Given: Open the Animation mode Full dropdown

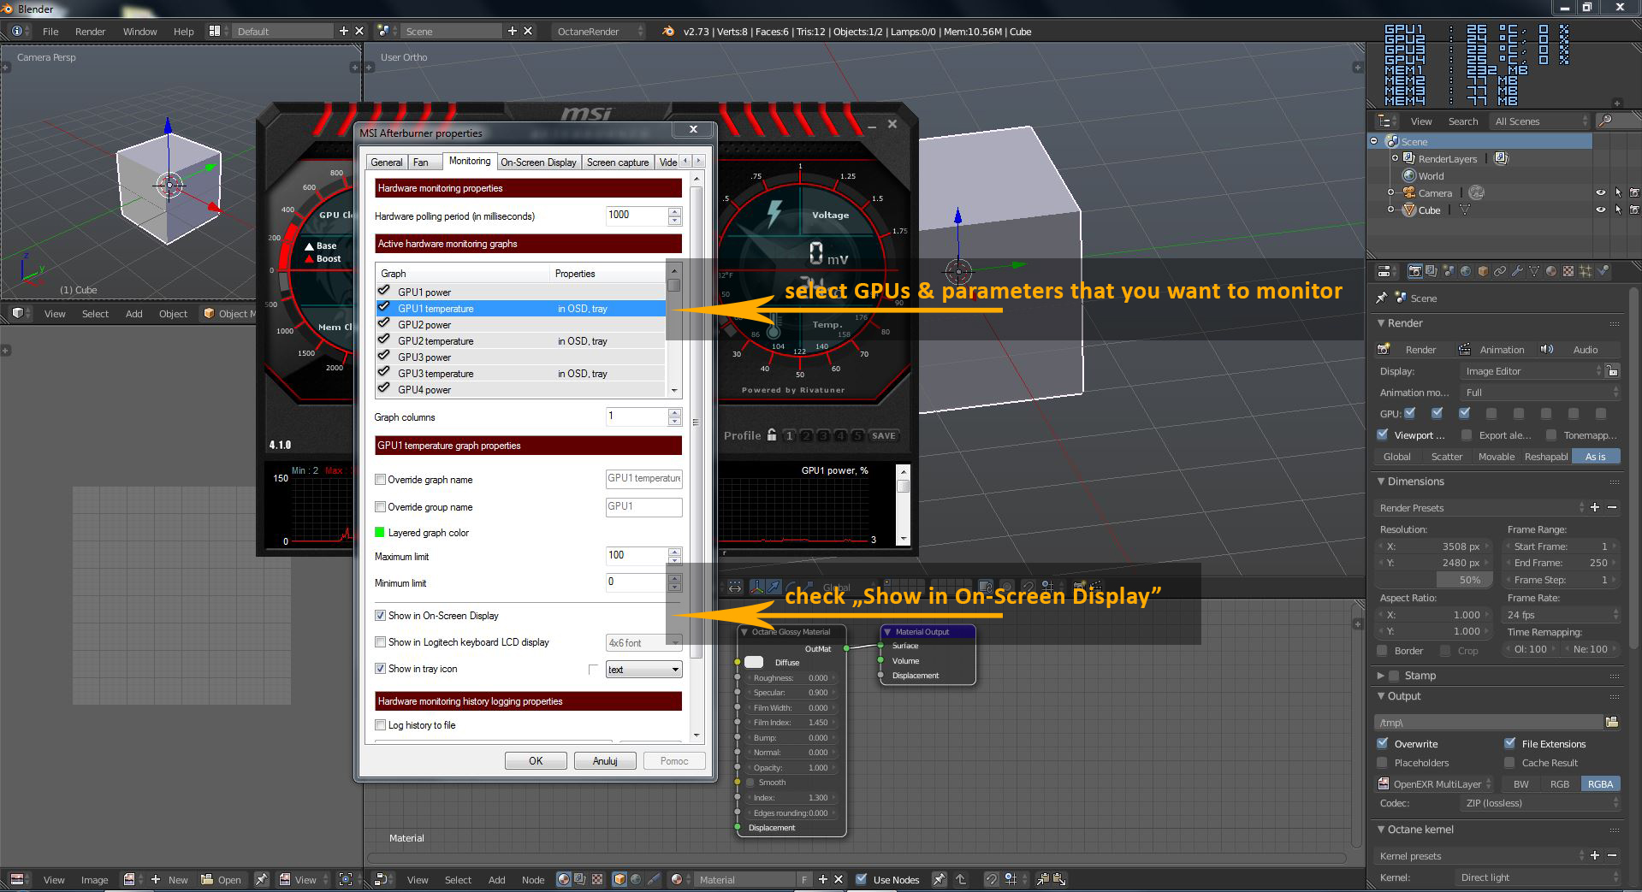Looking at the screenshot, I should coord(1539,392).
